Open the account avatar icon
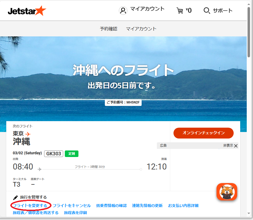The image size is (253, 220). pyautogui.click(x=123, y=11)
